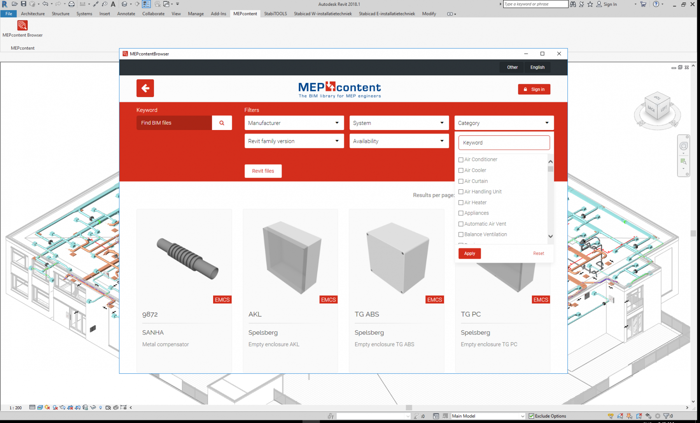The image size is (700, 423).
Task: Click the Other button in dark header
Action: pyautogui.click(x=512, y=67)
